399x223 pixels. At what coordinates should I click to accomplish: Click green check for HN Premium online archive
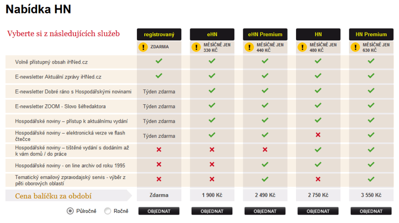click(x=371, y=165)
